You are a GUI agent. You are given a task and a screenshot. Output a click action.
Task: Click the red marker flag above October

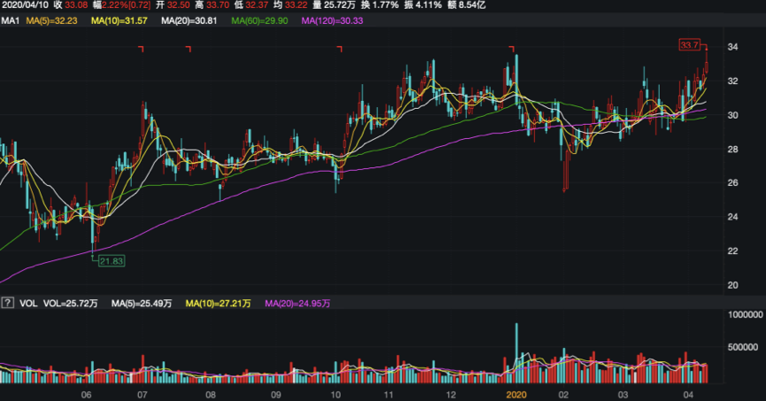click(341, 49)
